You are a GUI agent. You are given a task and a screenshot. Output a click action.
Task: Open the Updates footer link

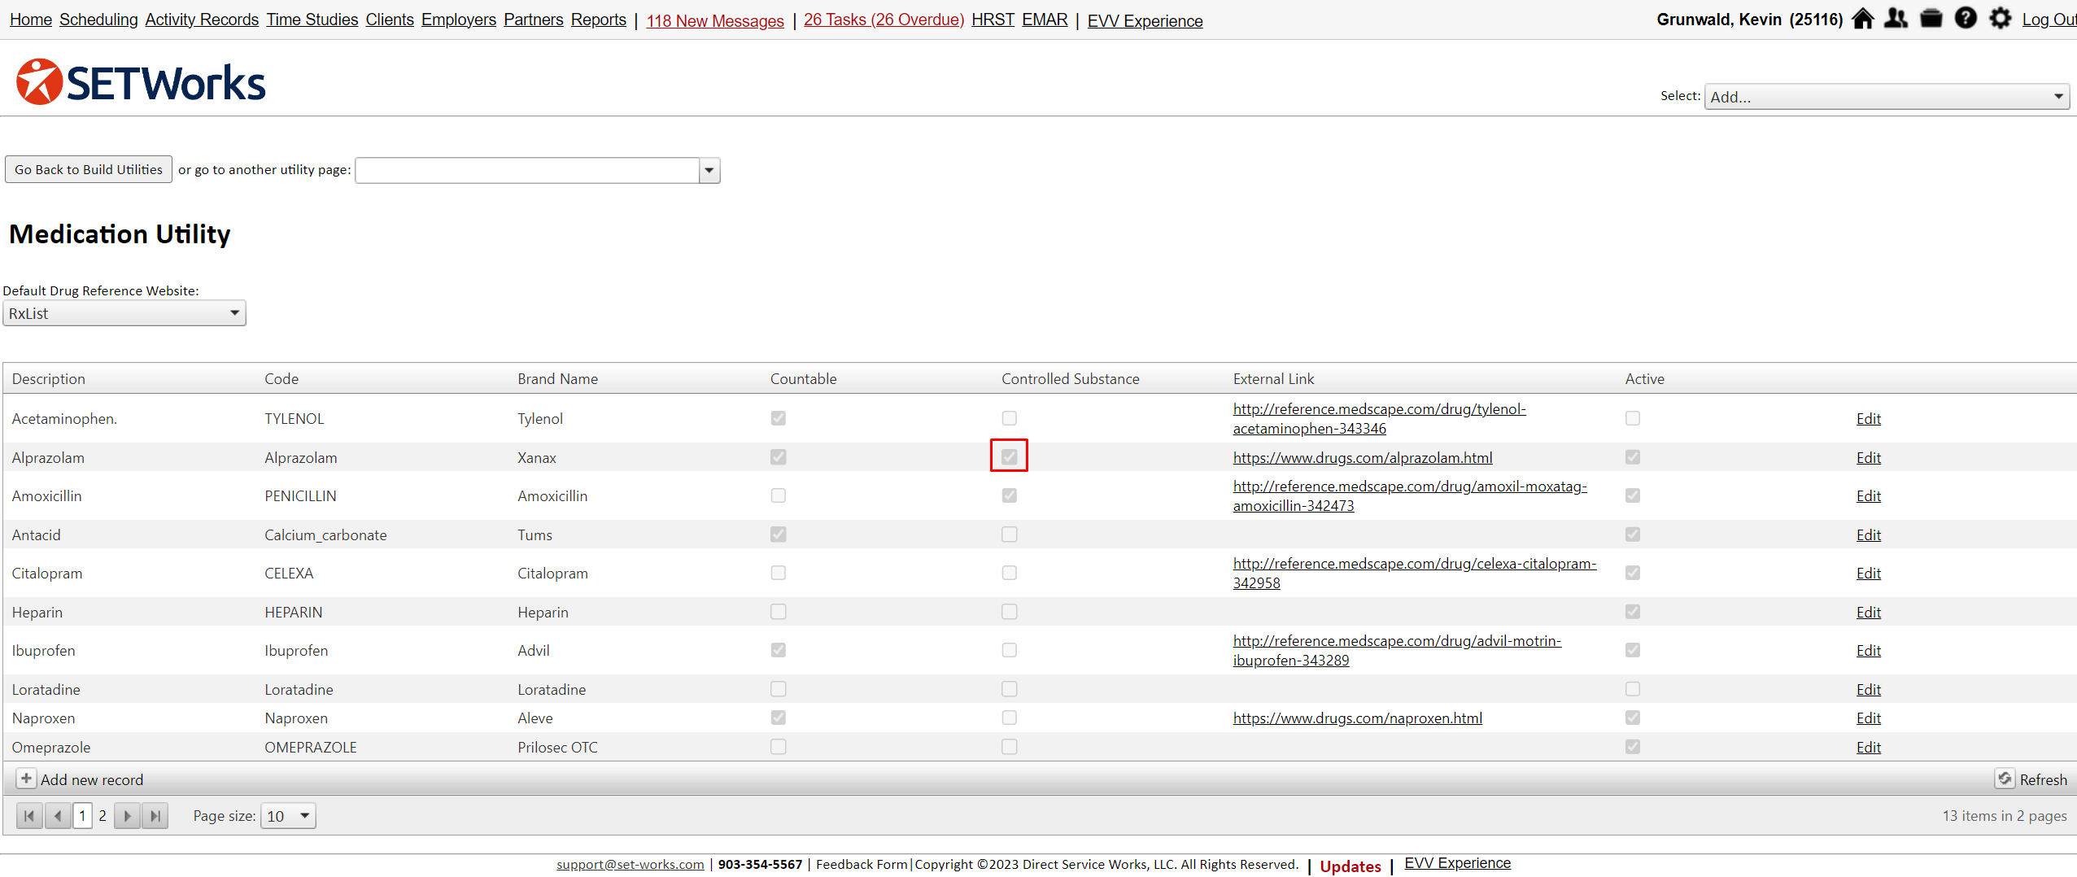(x=1350, y=866)
